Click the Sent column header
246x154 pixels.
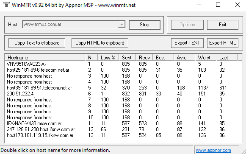127,58
